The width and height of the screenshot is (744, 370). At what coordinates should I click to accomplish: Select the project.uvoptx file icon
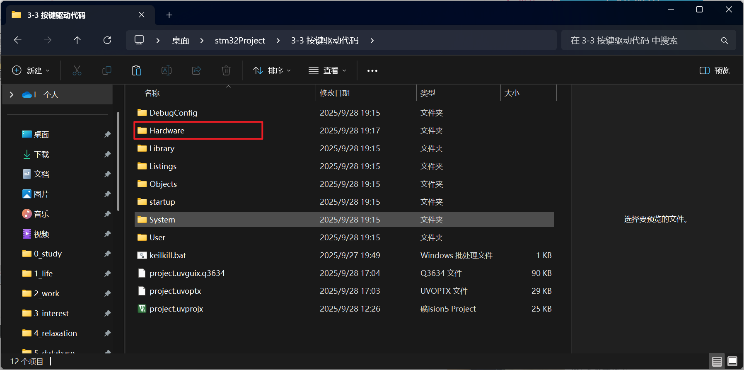pyautogui.click(x=142, y=291)
